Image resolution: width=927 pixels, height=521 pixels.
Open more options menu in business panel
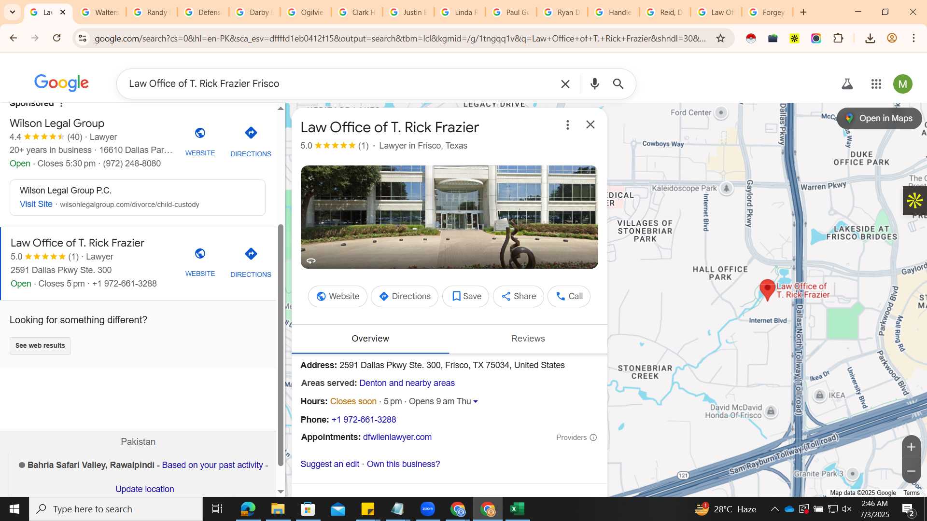pos(567,125)
